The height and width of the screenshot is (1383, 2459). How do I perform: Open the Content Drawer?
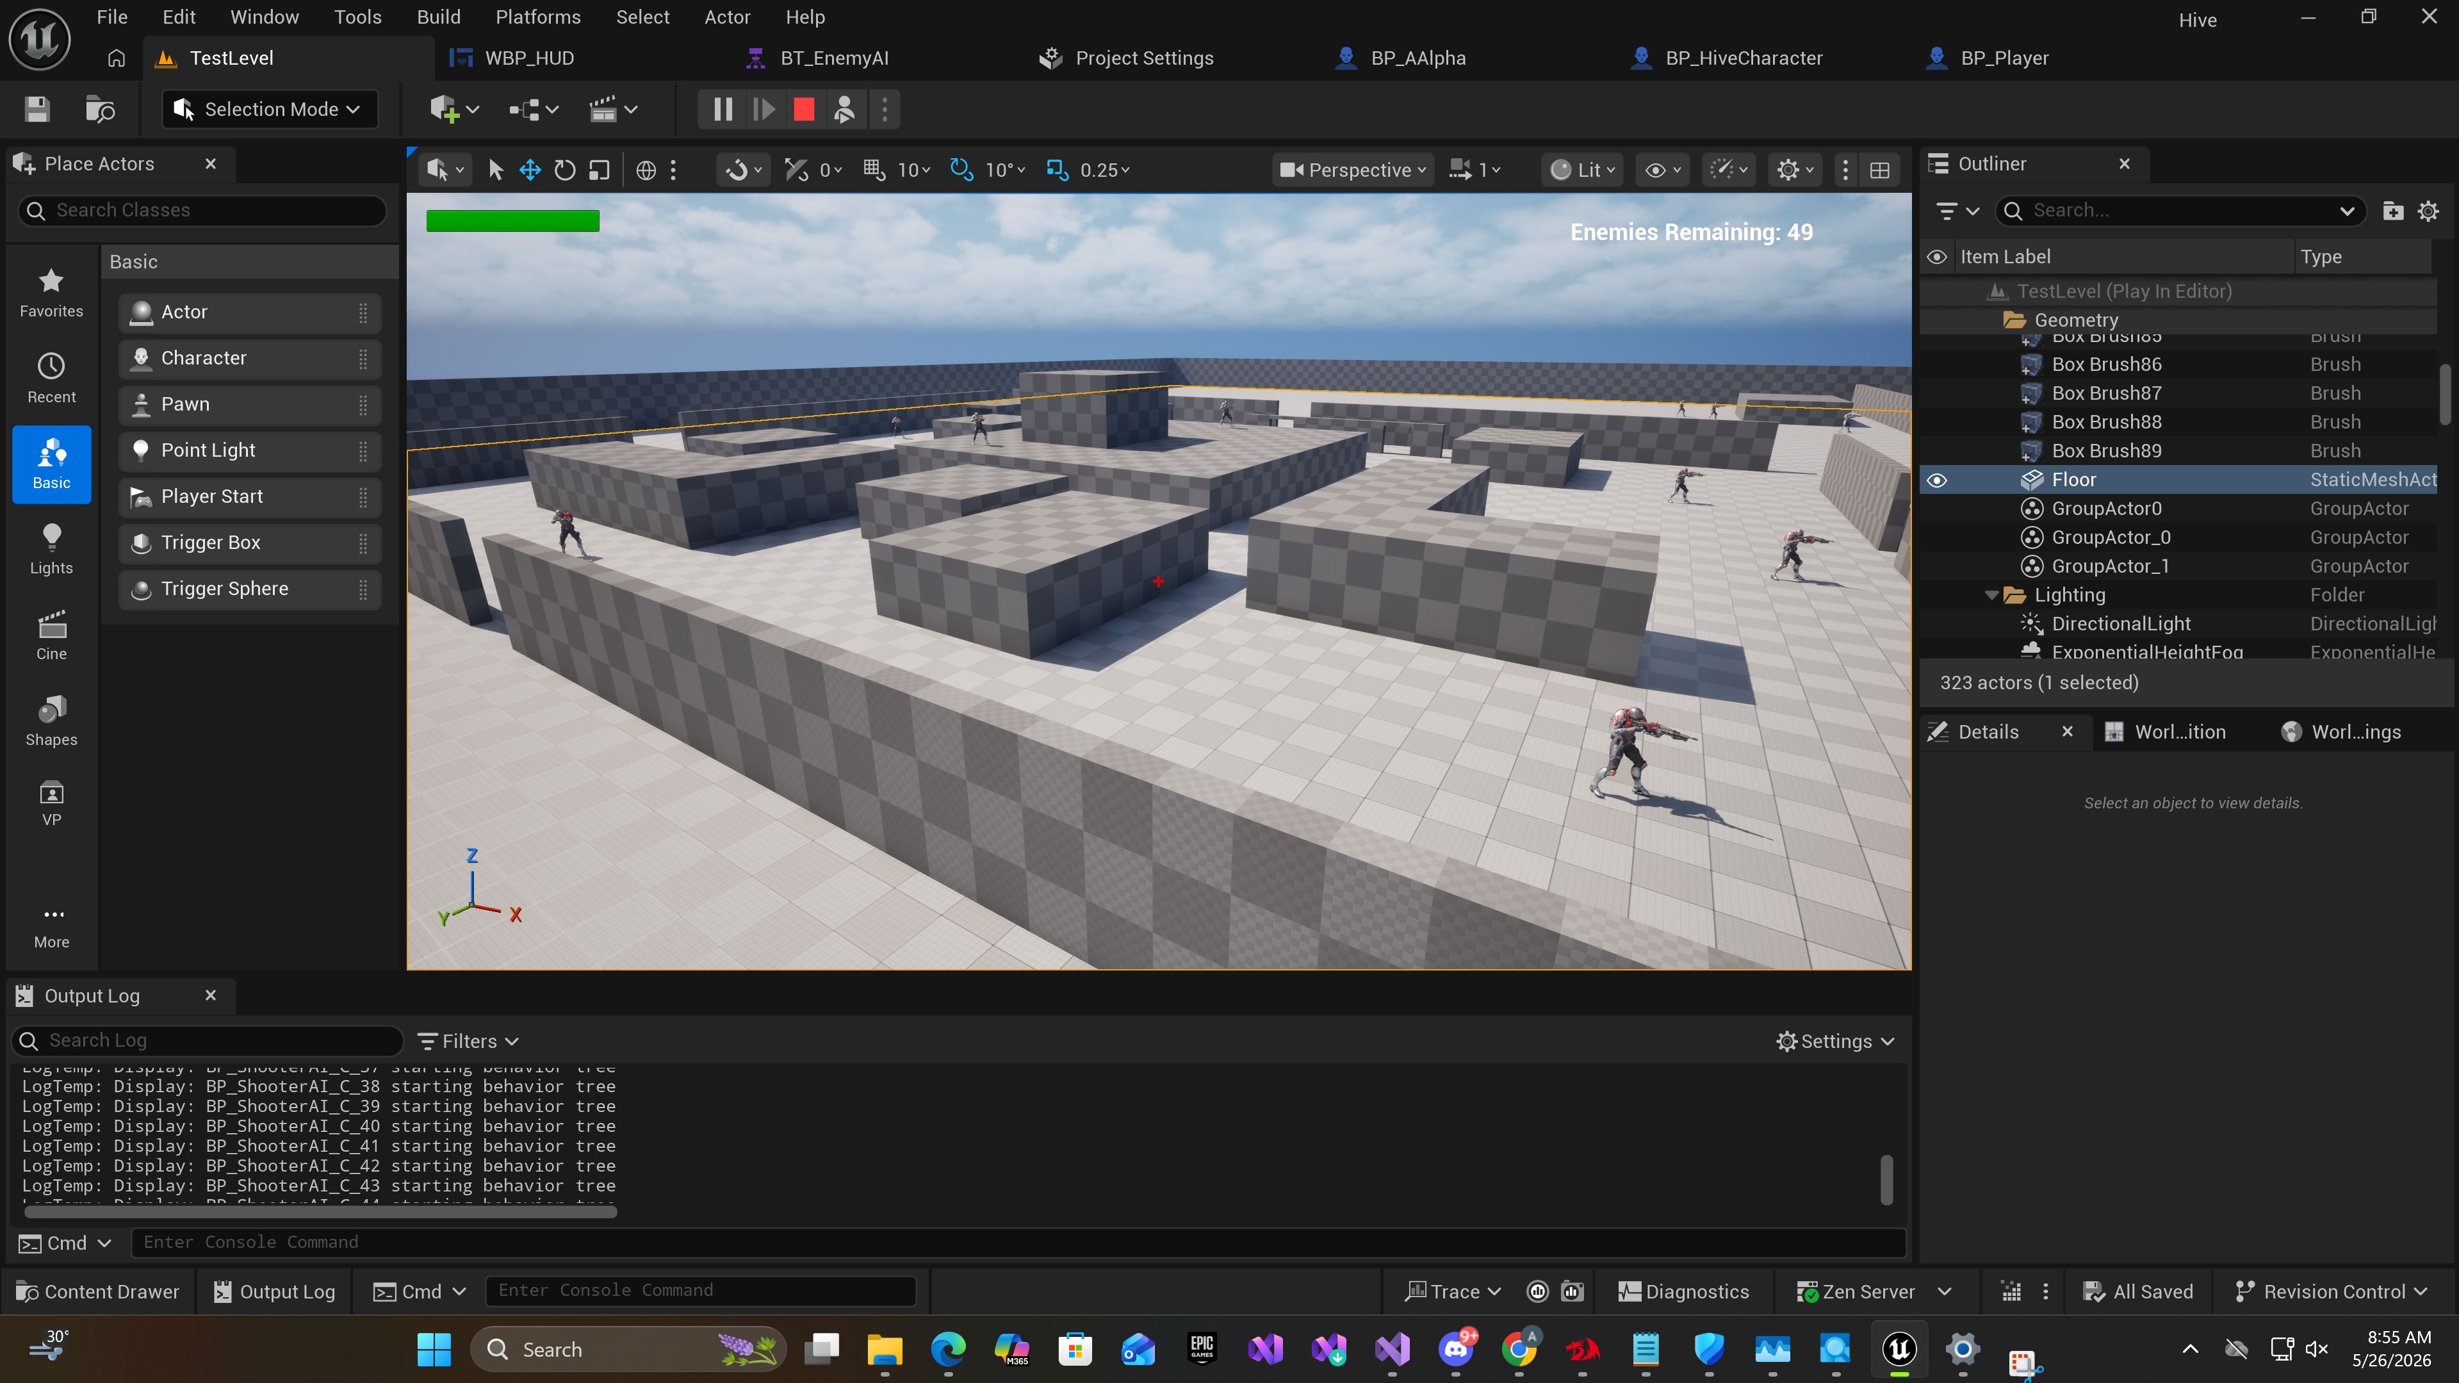(99, 1291)
